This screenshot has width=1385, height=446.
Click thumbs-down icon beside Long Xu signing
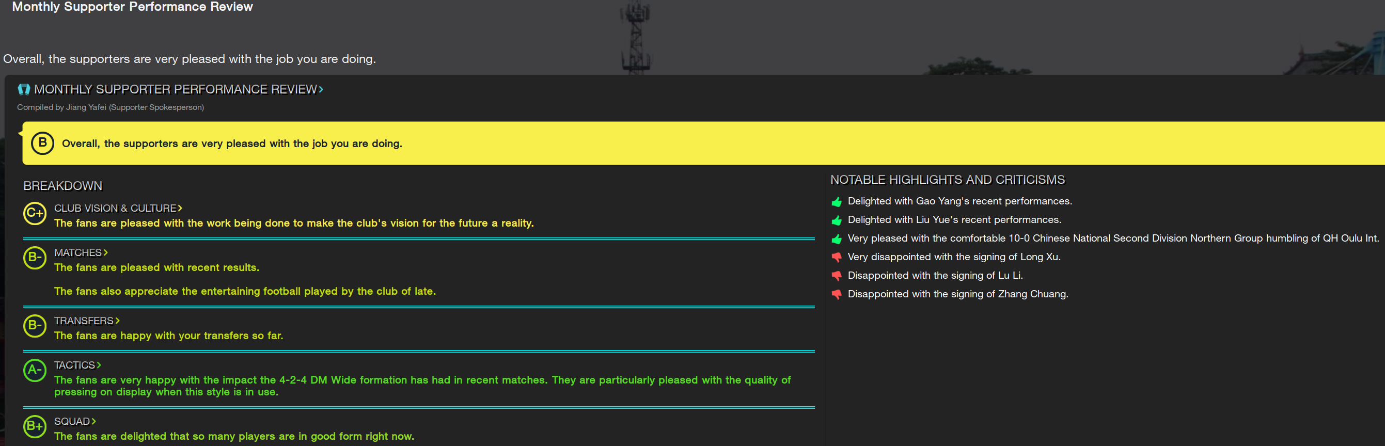pyautogui.click(x=837, y=258)
